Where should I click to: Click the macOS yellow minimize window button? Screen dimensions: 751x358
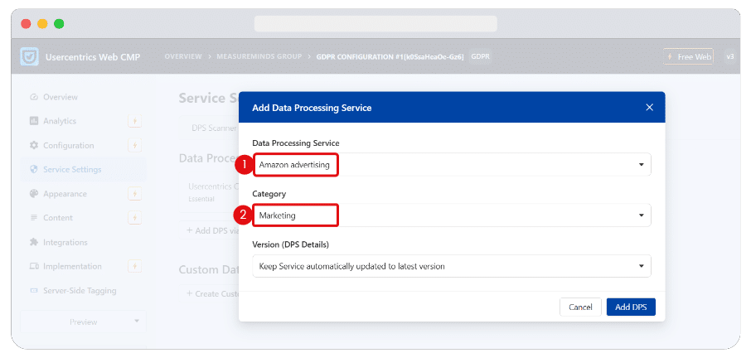point(42,24)
